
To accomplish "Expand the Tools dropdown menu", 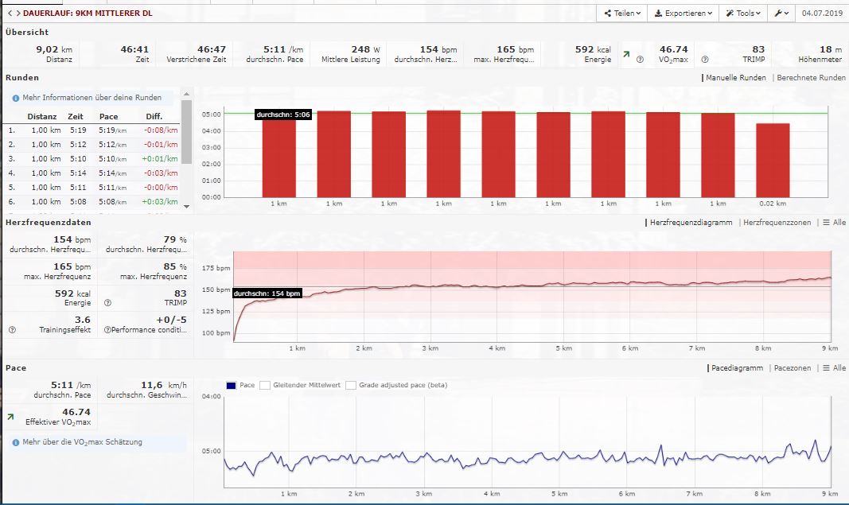I will point(742,14).
